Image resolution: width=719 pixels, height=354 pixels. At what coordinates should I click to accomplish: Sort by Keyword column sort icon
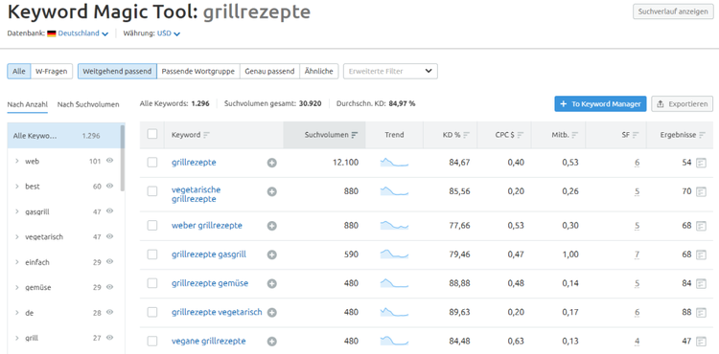[206, 135]
